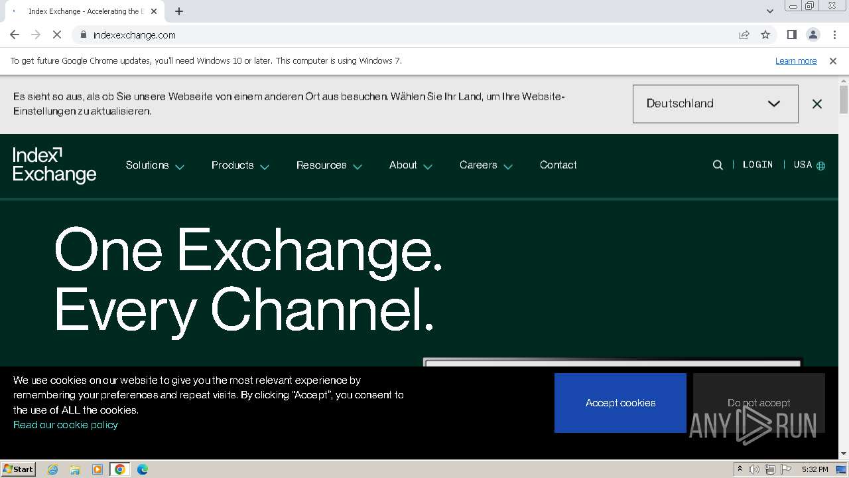Open the Chrome three-dot menu
The image size is (849, 478).
coord(834,35)
